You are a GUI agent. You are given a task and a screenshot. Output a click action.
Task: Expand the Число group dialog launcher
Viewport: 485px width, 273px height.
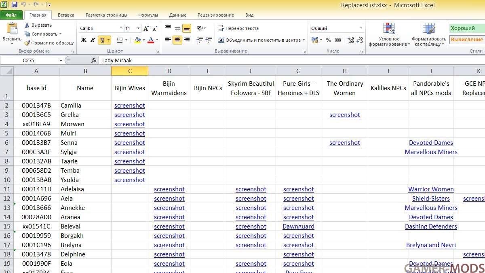[363, 51]
